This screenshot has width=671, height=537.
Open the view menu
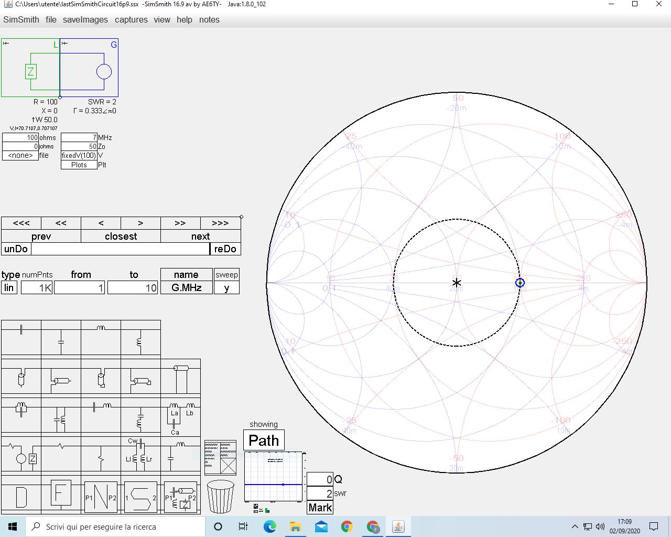click(162, 19)
